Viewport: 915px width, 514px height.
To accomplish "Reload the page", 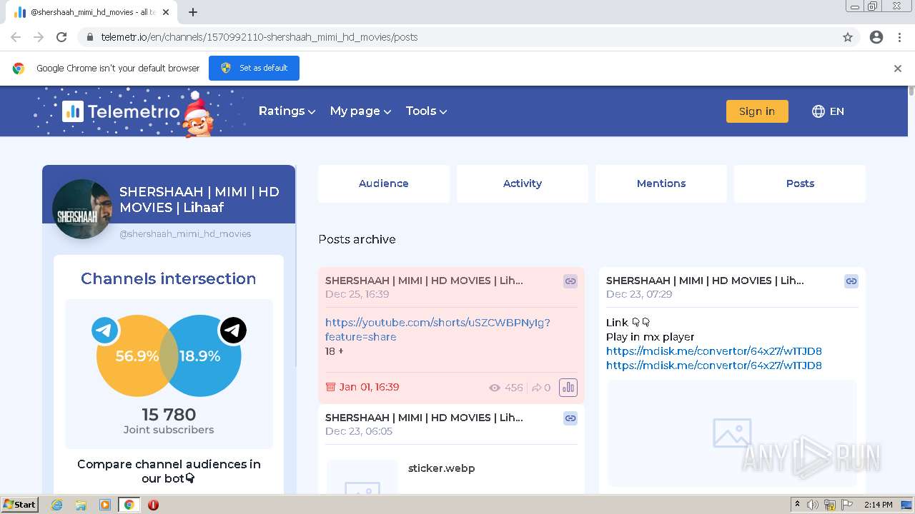I will [x=61, y=37].
